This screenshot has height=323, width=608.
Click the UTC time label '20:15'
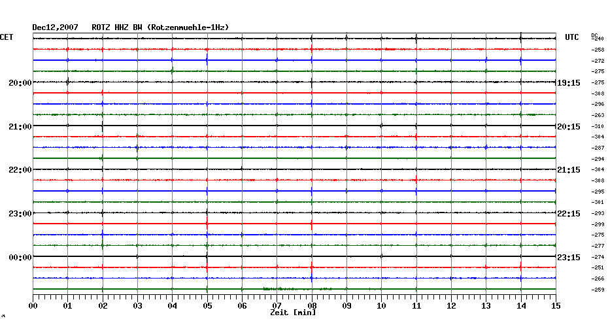pyautogui.click(x=569, y=127)
